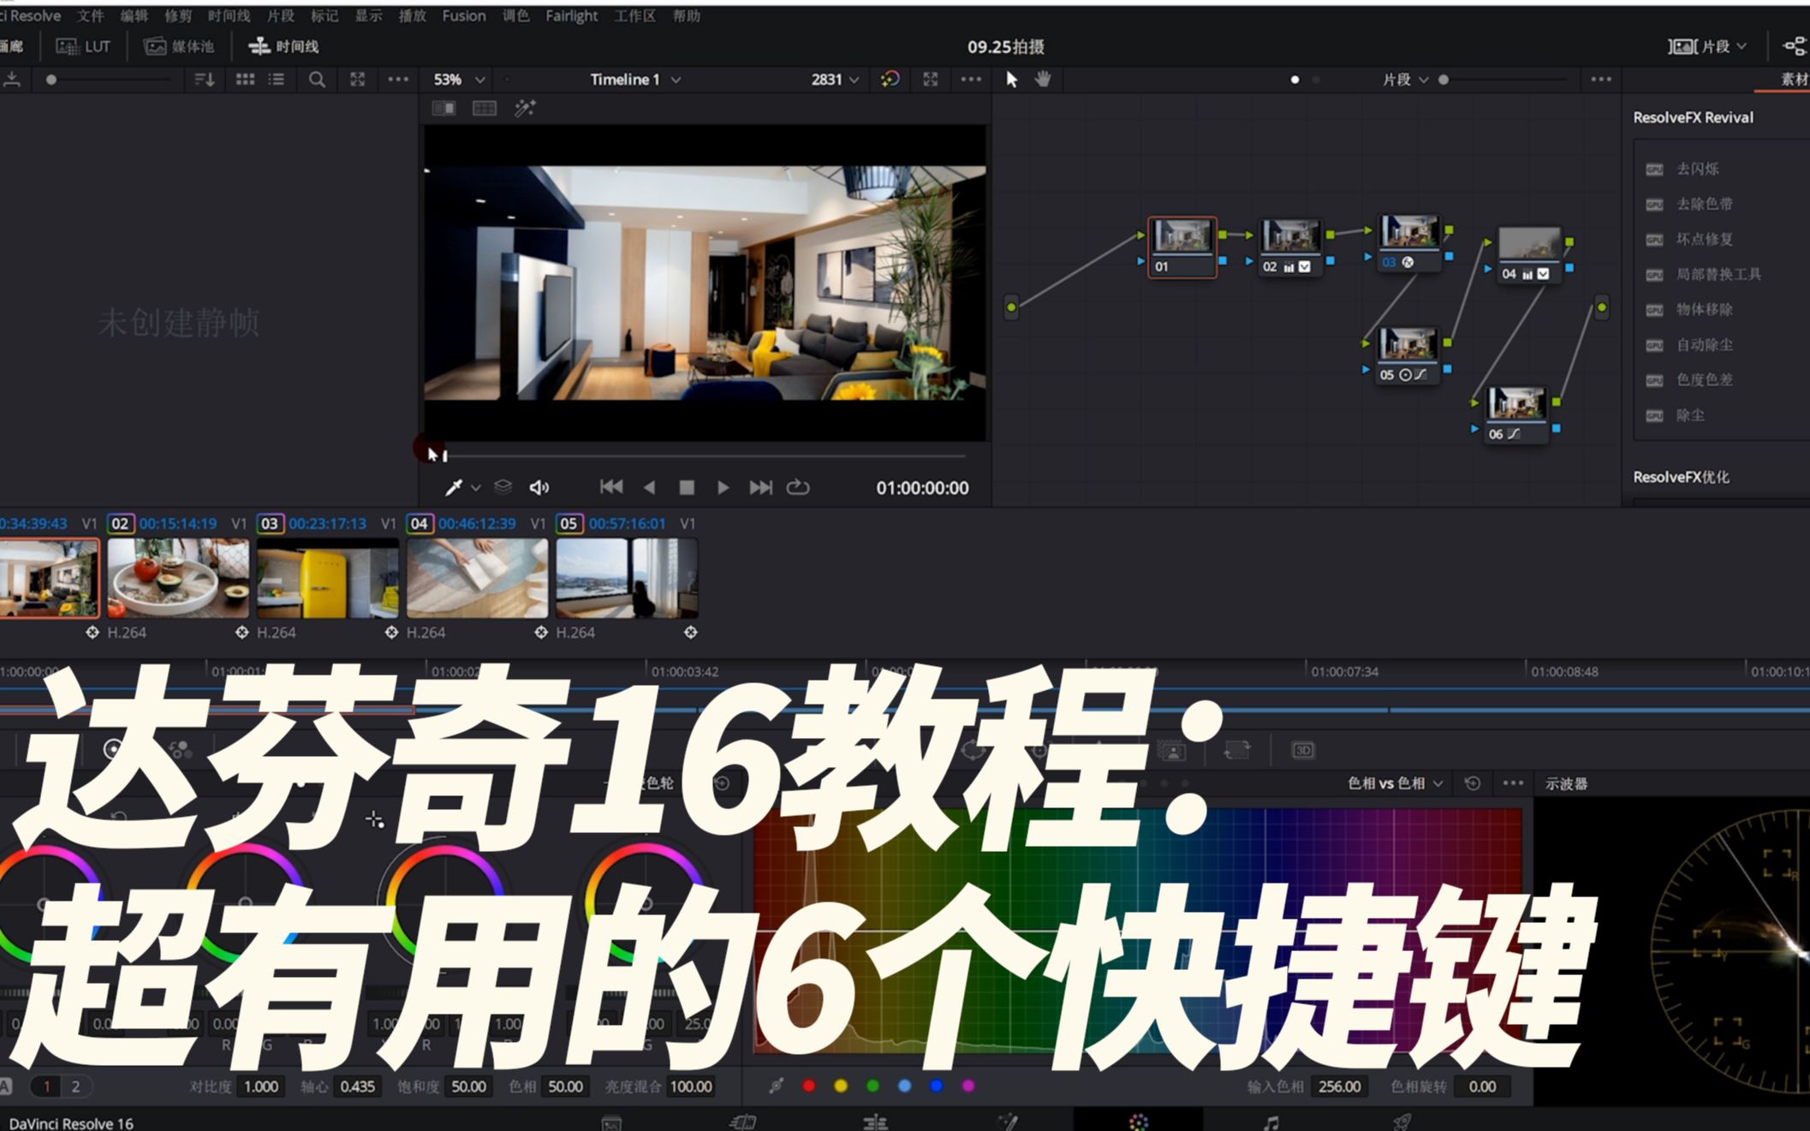Click the grab still download icon
Viewport: 1810px width, 1131px height.
tap(12, 80)
